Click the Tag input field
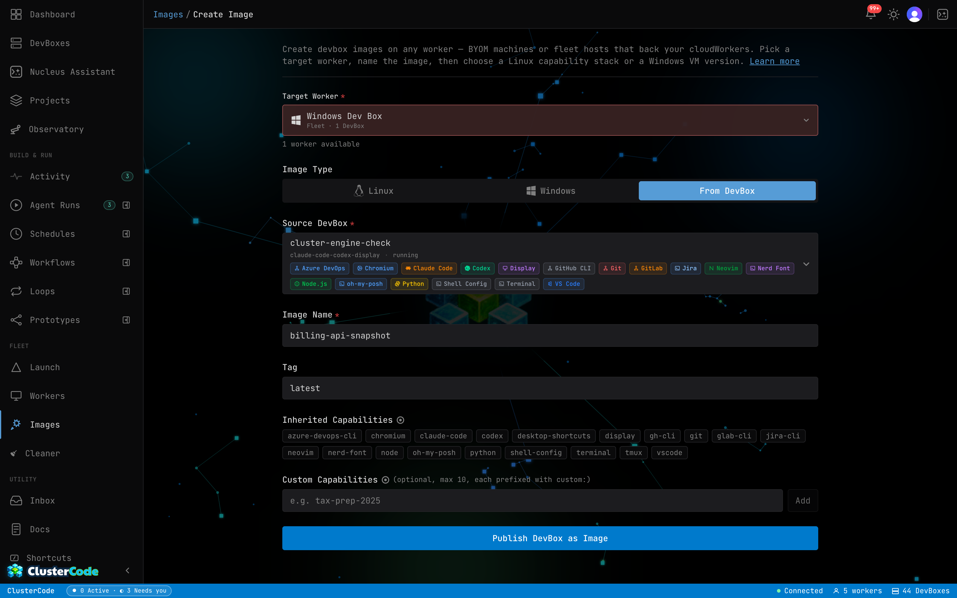Screen dimensions: 957x598 point(550,388)
